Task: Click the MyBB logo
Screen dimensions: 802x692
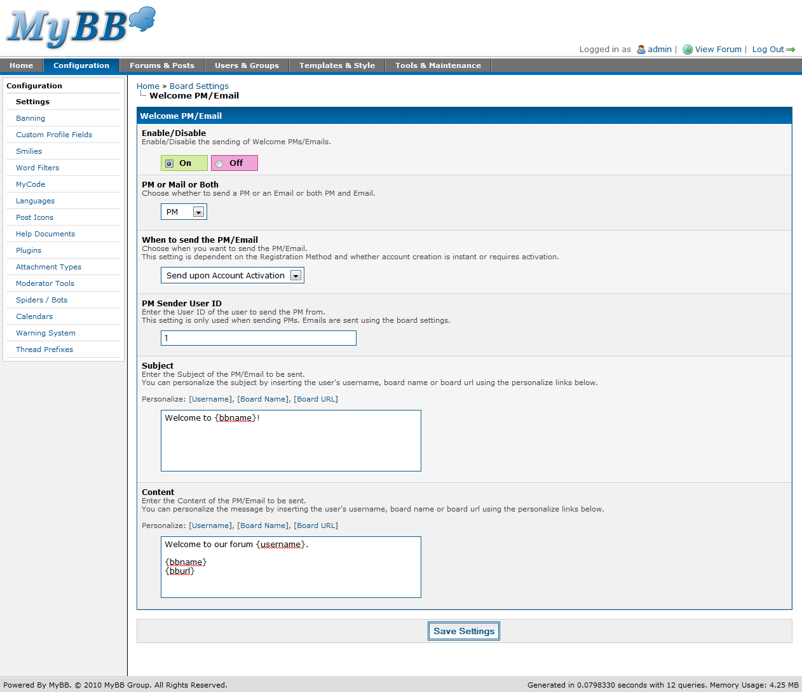Action: [x=81, y=27]
